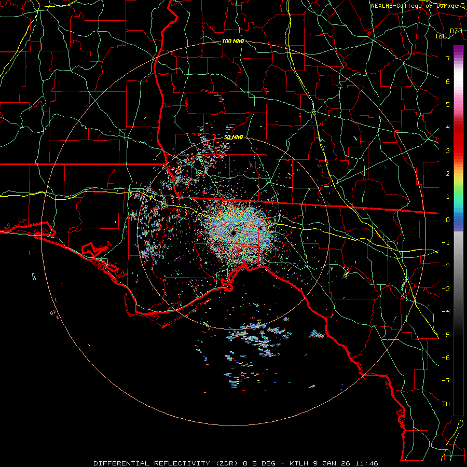Click the 'KTLH' station identifier in caption
The width and height of the screenshot is (467, 467).
point(299,463)
